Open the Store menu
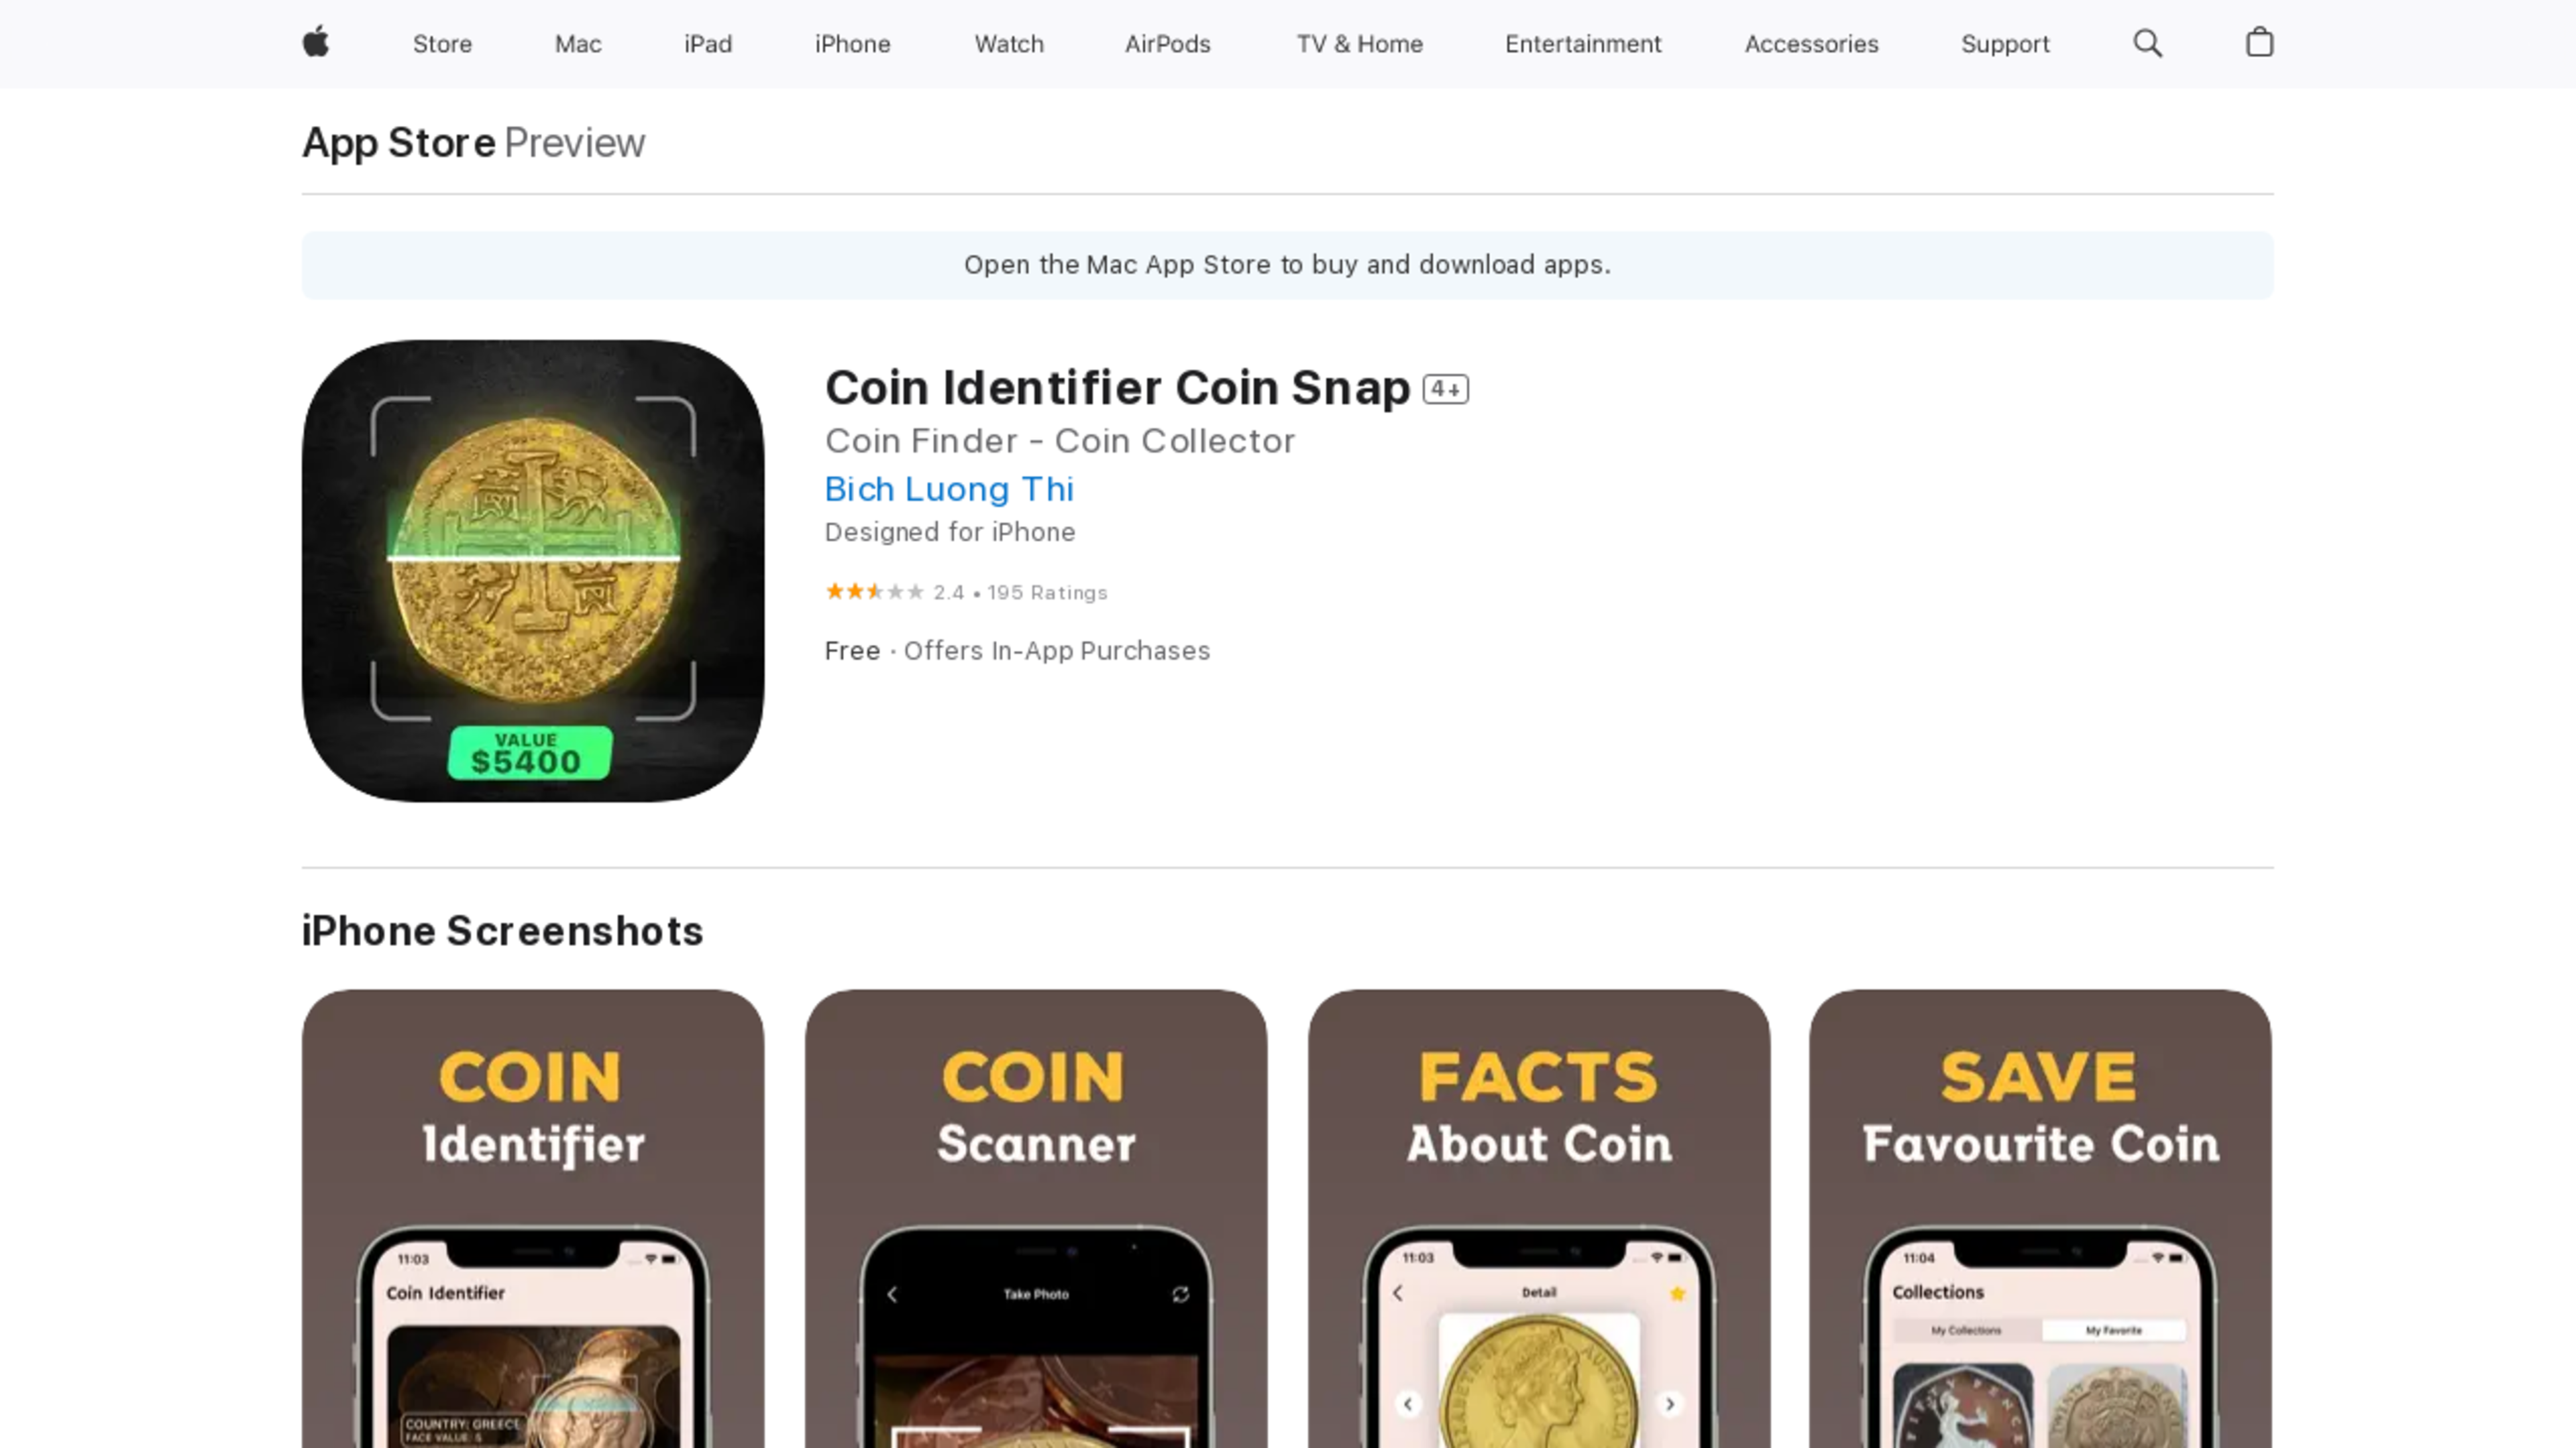This screenshot has width=2576, height=1448. point(442,44)
